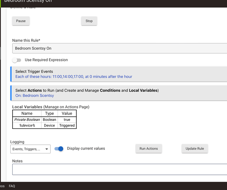Screen dimensions: 227x190
Task: Open the Logging dropdown
Action: (31, 149)
